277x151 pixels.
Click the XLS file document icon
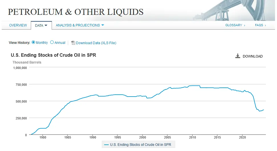point(73,43)
